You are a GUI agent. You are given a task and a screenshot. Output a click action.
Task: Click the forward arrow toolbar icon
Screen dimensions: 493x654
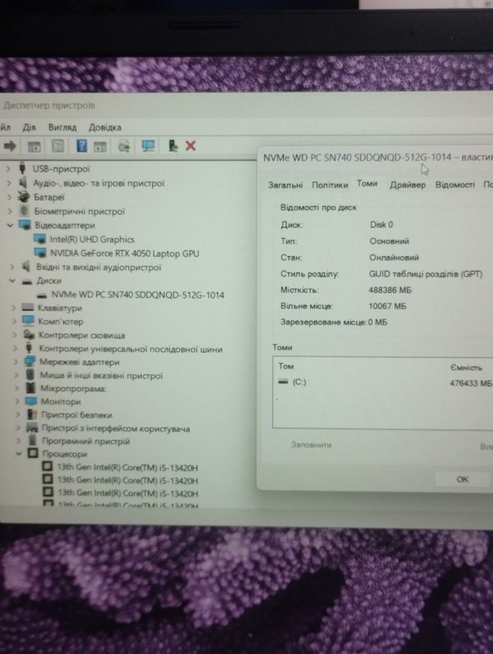tap(10, 146)
